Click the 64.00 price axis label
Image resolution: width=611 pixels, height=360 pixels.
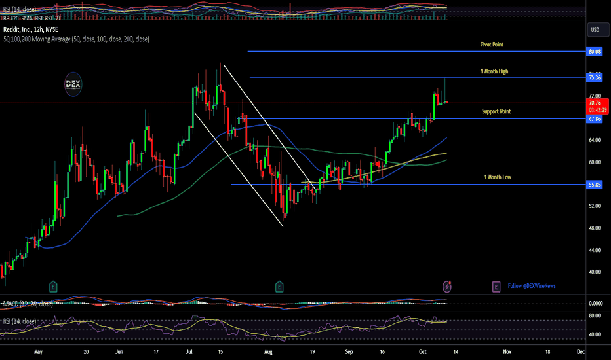[x=594, y=140]
